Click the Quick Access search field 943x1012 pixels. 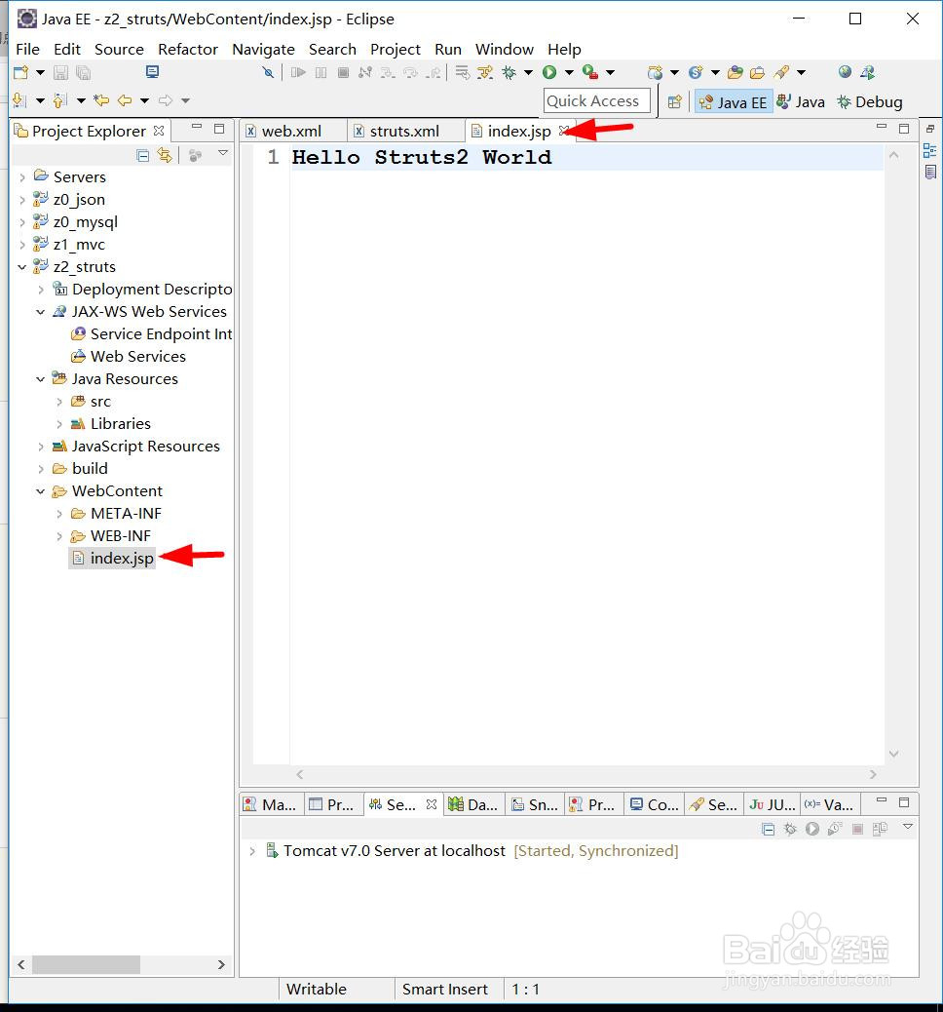coord(596,101)
